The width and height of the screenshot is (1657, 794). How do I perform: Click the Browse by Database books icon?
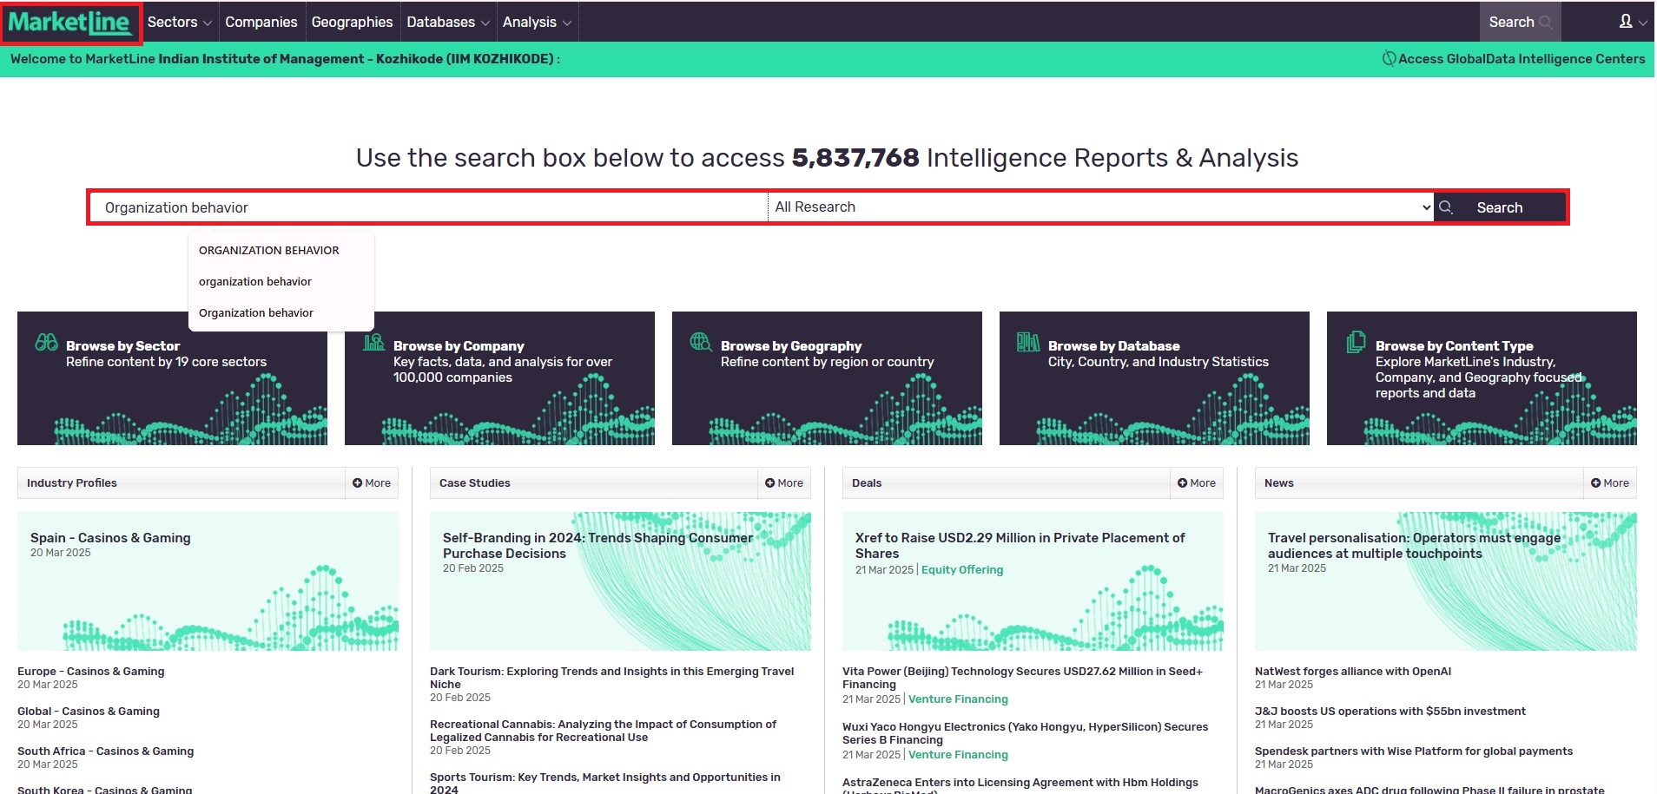point(1028,343)
